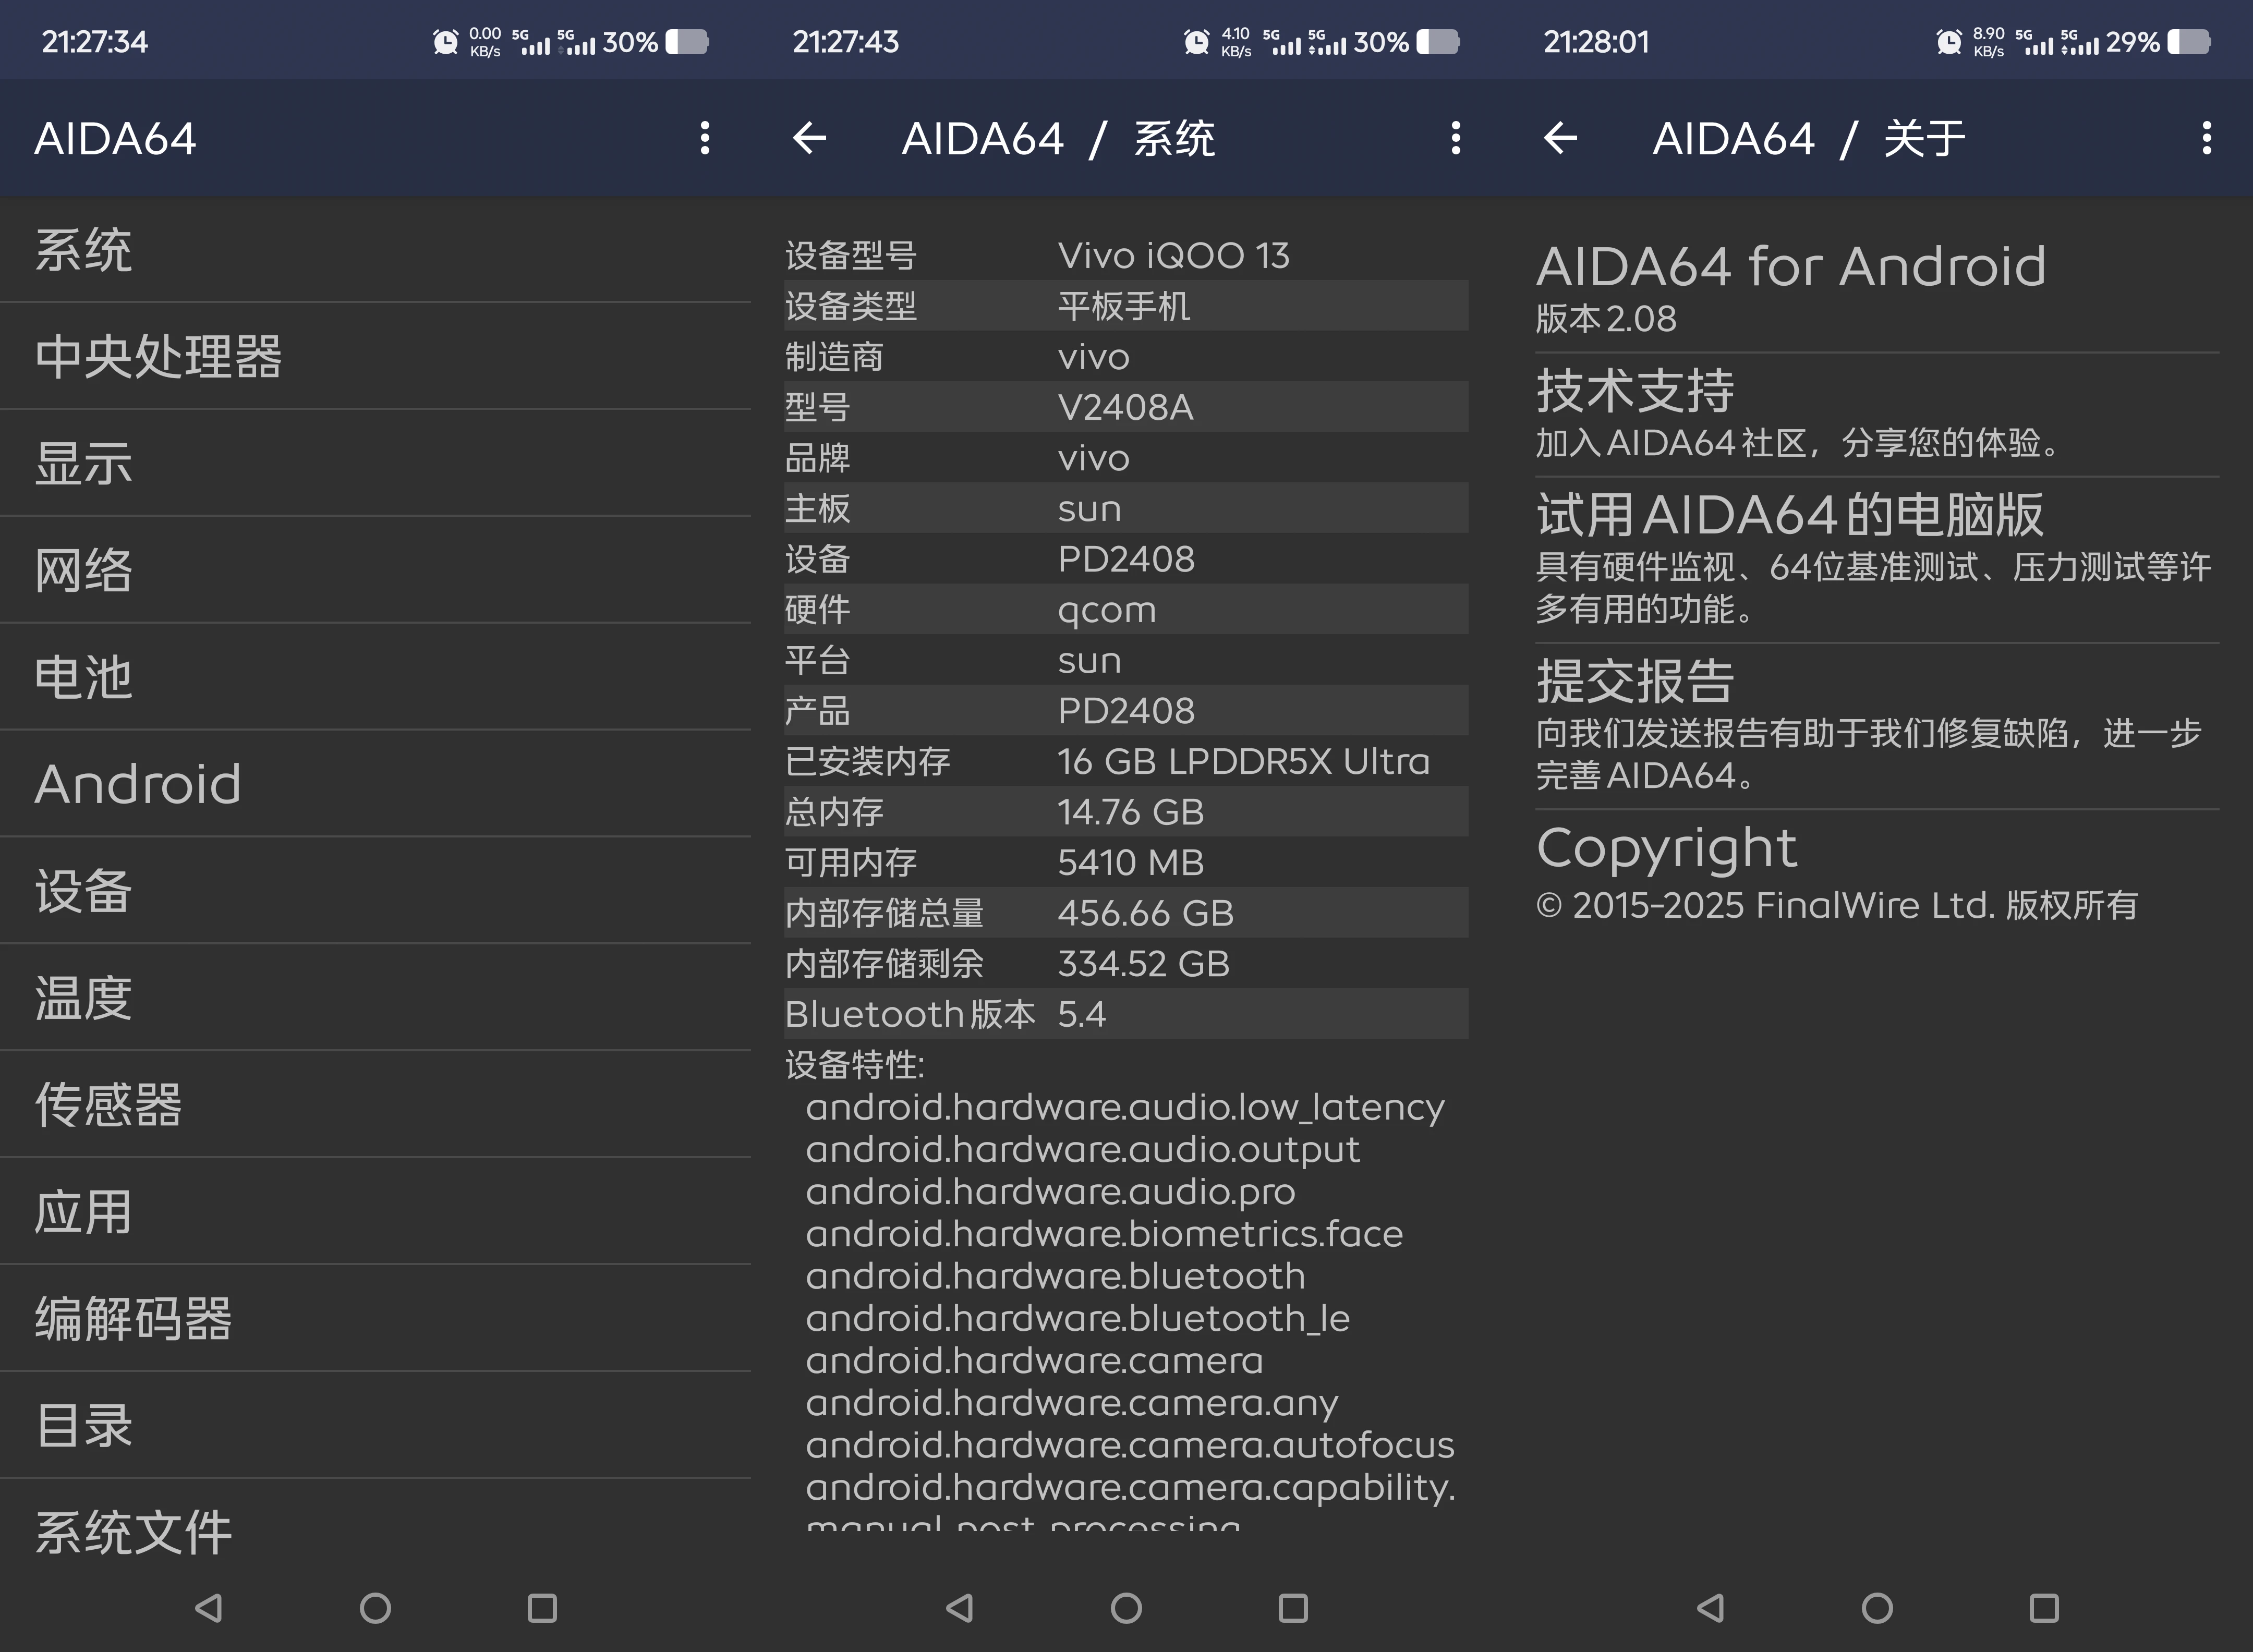Select the 总内存 14.76 GB row

pos(1126,812)
